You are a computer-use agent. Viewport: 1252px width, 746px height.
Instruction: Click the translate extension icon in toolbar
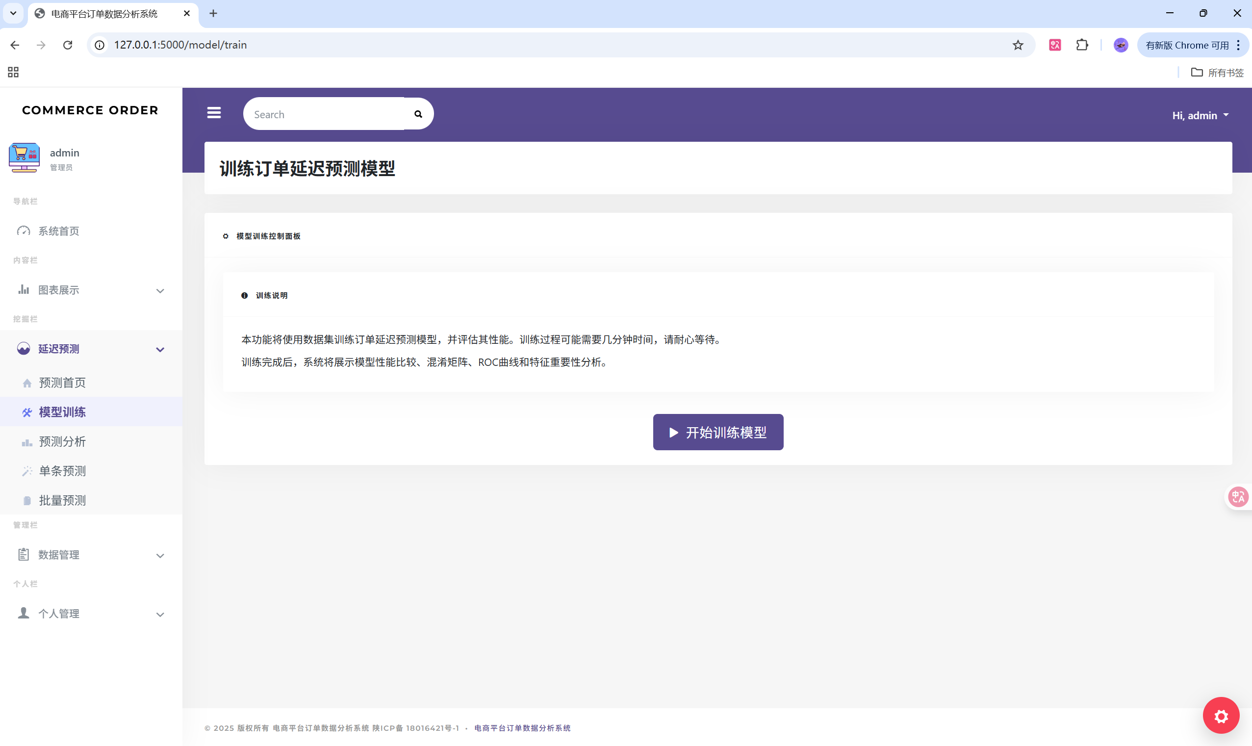point(1055,45)
